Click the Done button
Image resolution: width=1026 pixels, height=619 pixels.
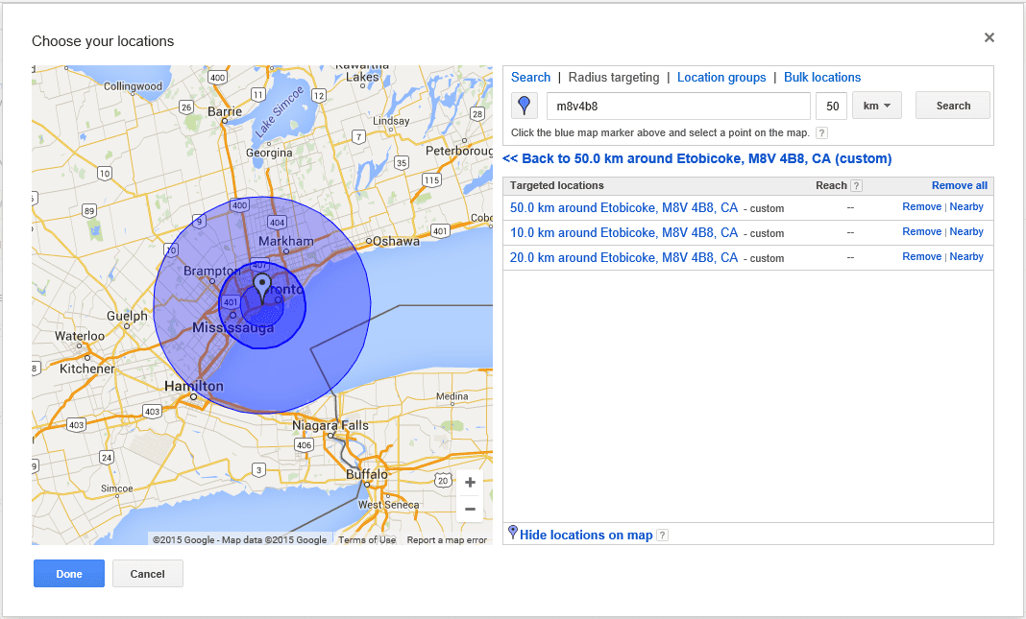tap(68, 573)
